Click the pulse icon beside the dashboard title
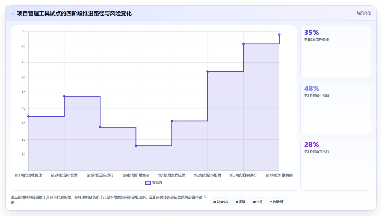This screenshot has width=382, height=216. 13,13
